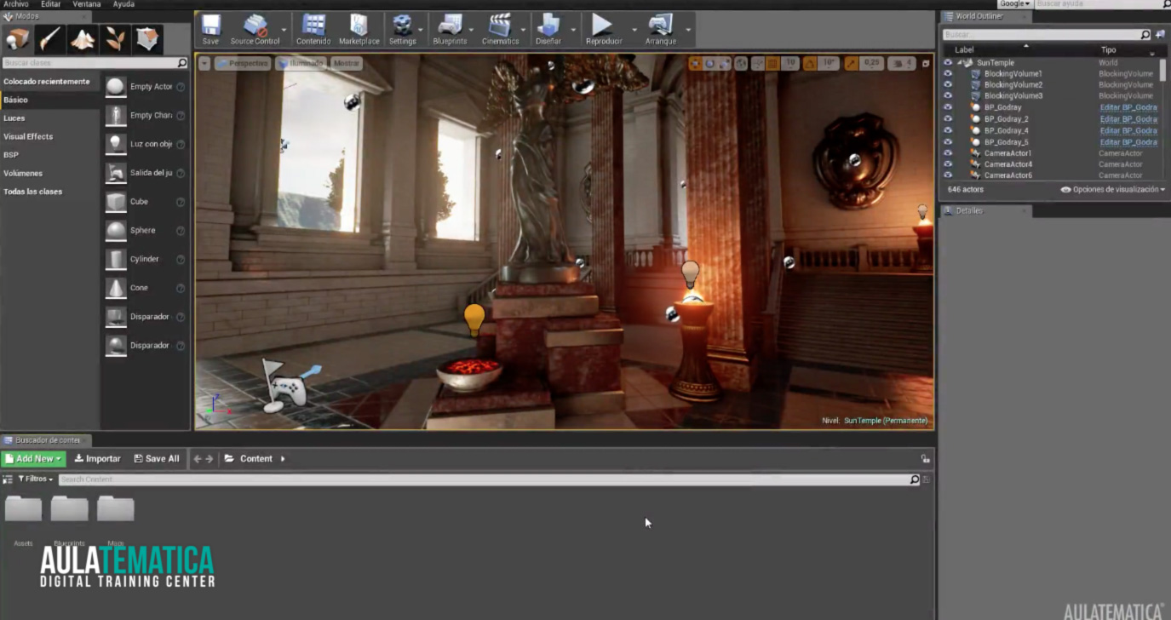Image resolution: width=1171 pixels, height=620 pixels.
Task: Toggle visibility of BP_Godray
Action: click(948, 108)
